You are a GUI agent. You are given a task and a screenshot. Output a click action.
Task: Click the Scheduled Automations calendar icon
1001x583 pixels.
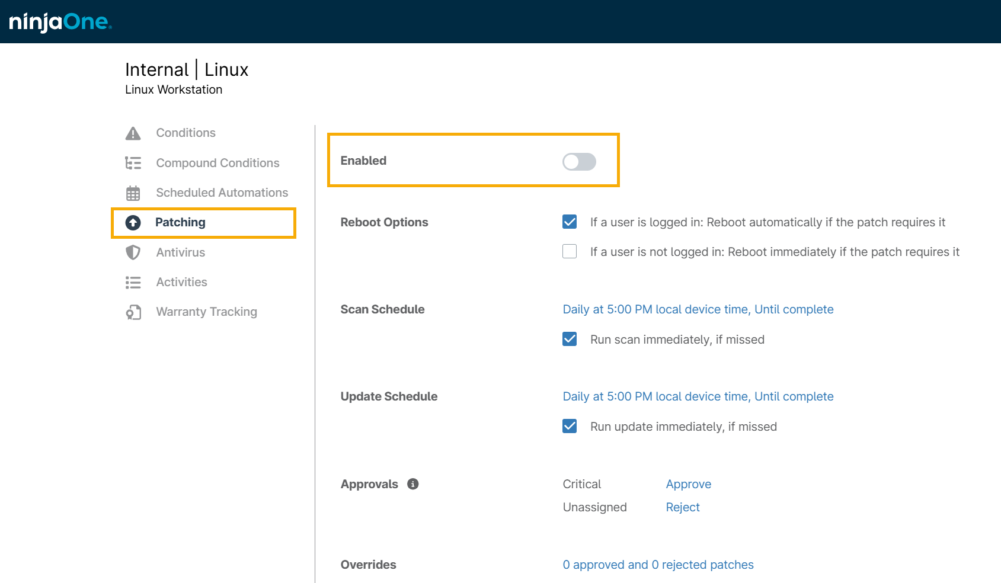click(x=133, y=193)
